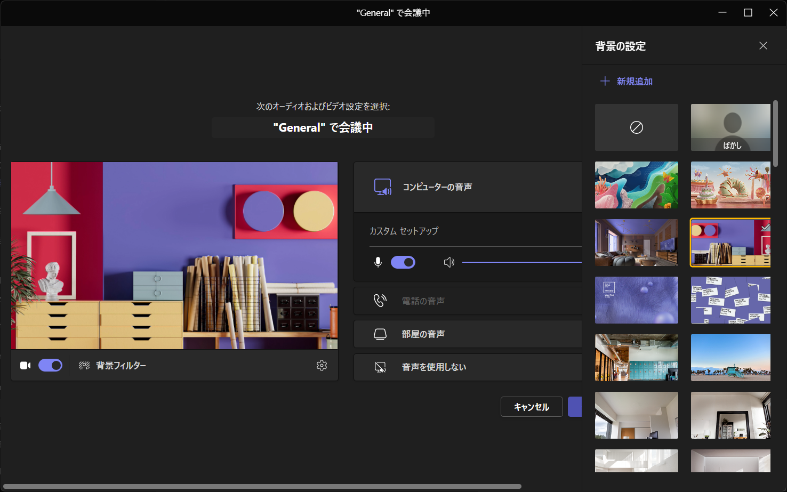Image resolution: width=787 pixels, height=492 pixels.
Task: Adjust the speaker volume slider
Action: (523, 262)
